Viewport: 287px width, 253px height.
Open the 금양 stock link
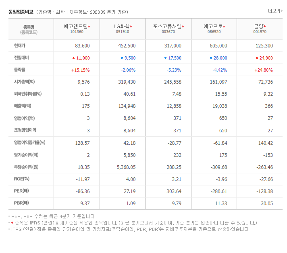pos(259,27)
